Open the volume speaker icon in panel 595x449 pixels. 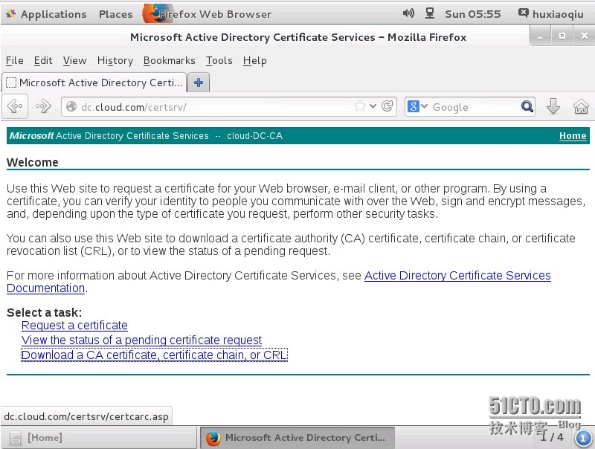pos(408,13)
